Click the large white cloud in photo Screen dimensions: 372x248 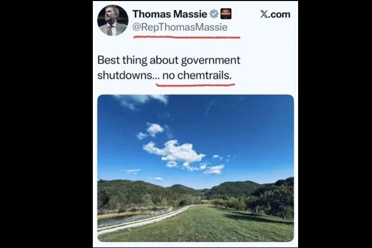point(175,151)
